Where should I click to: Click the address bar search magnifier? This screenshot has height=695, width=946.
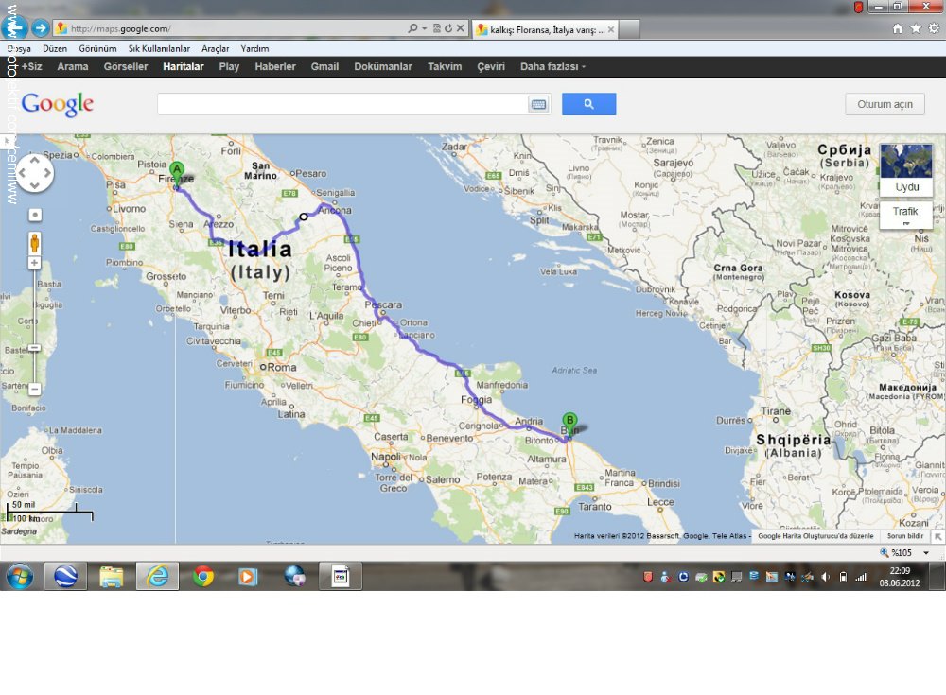click(x=412, y=28)
